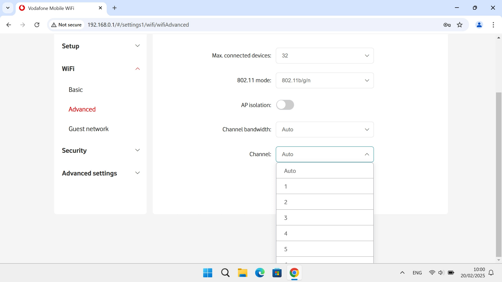
Task: Open the Guest network page
Action: (88, 129)
